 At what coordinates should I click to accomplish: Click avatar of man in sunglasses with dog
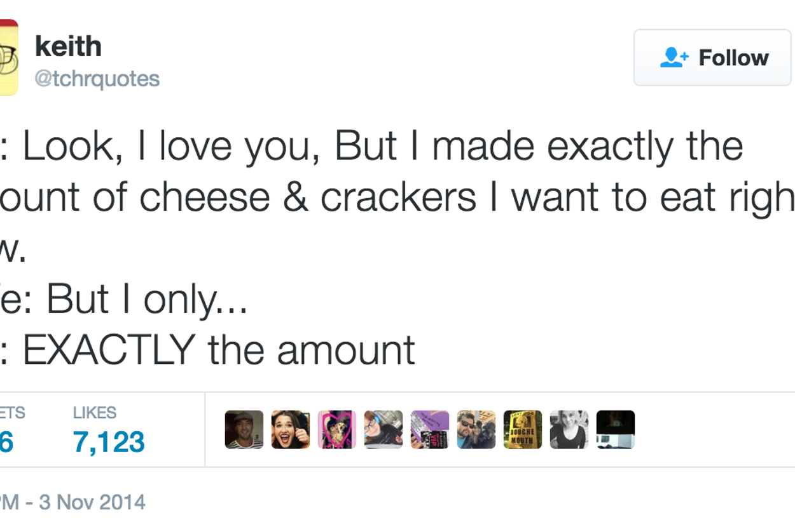476,430
